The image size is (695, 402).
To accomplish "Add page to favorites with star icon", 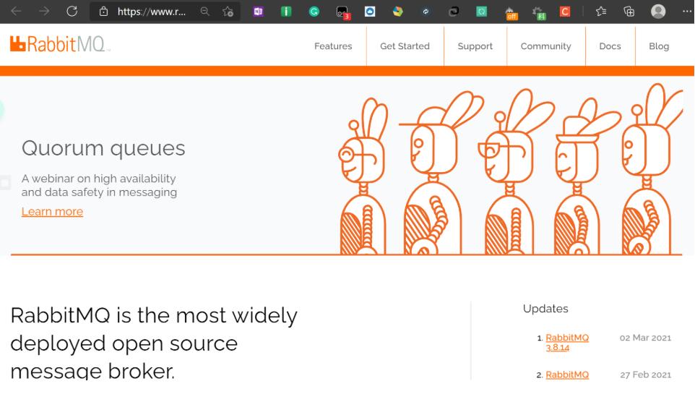I will tap(228, 12).
